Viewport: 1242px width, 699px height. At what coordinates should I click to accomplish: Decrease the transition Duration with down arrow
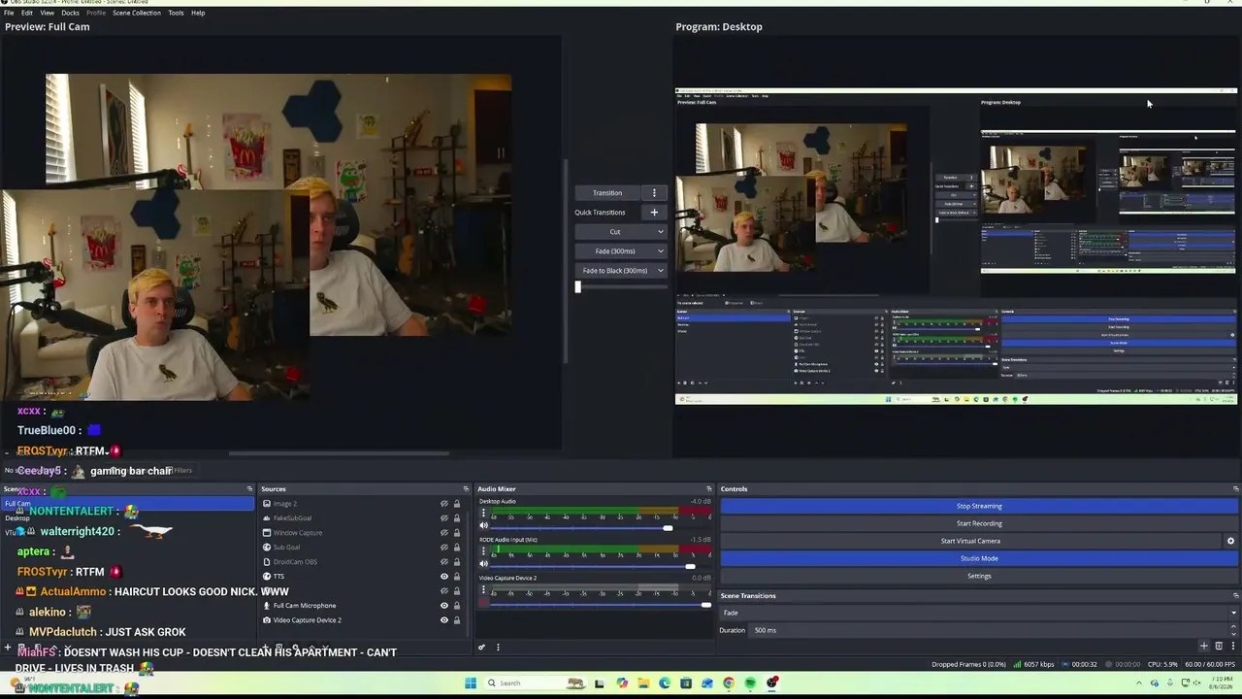click(x=1233, y=633)
